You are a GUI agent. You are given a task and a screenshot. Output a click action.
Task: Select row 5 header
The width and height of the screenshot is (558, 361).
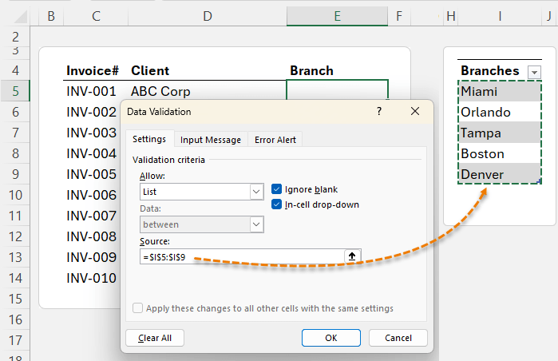pos(15,91)
